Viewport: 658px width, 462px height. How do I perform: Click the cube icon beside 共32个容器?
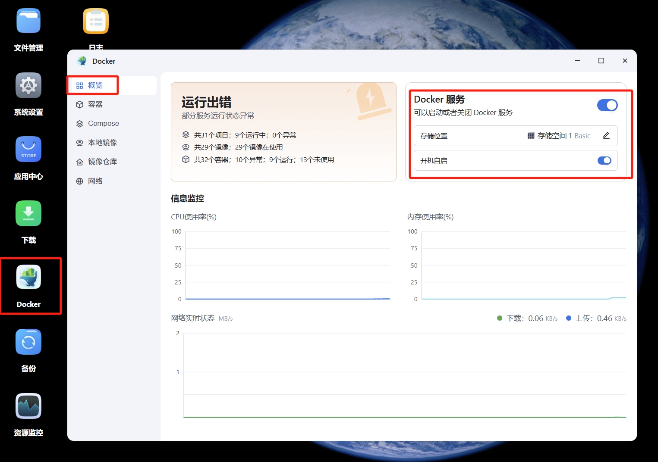(x=186, y=159)
